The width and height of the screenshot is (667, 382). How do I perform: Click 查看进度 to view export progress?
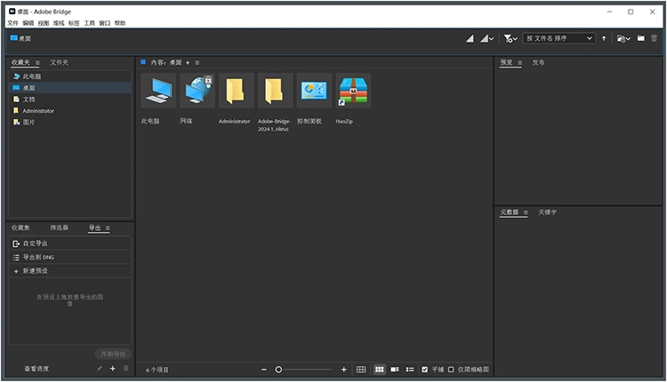(x=39, y=368)
